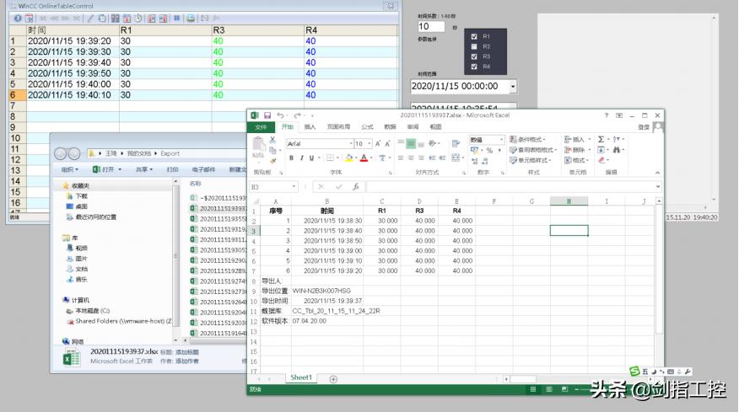Open the Excel File tab
Screen dimensions: 739x412
click(x=261, y=127)
